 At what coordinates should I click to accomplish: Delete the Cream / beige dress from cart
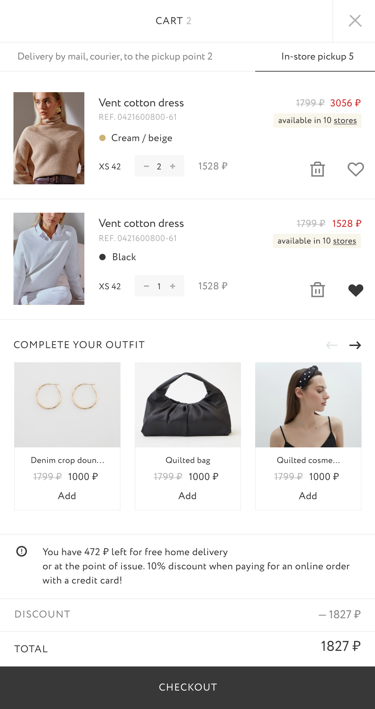[317, 169]
